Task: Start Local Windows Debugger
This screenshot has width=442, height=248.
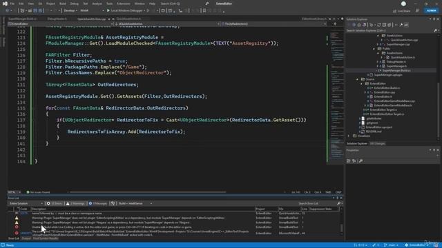Action: pos(124,11)
